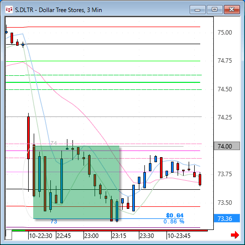Click the 73.50 price scale label
The width and height of the screenshot is (245, 245).
(x=225, y=203)
